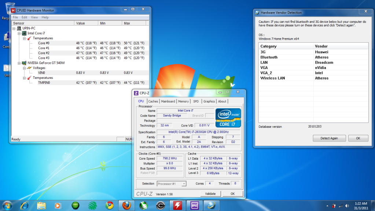Open the View menu in Hardware Monitor
375x211 pixels.
pos(34,17)
